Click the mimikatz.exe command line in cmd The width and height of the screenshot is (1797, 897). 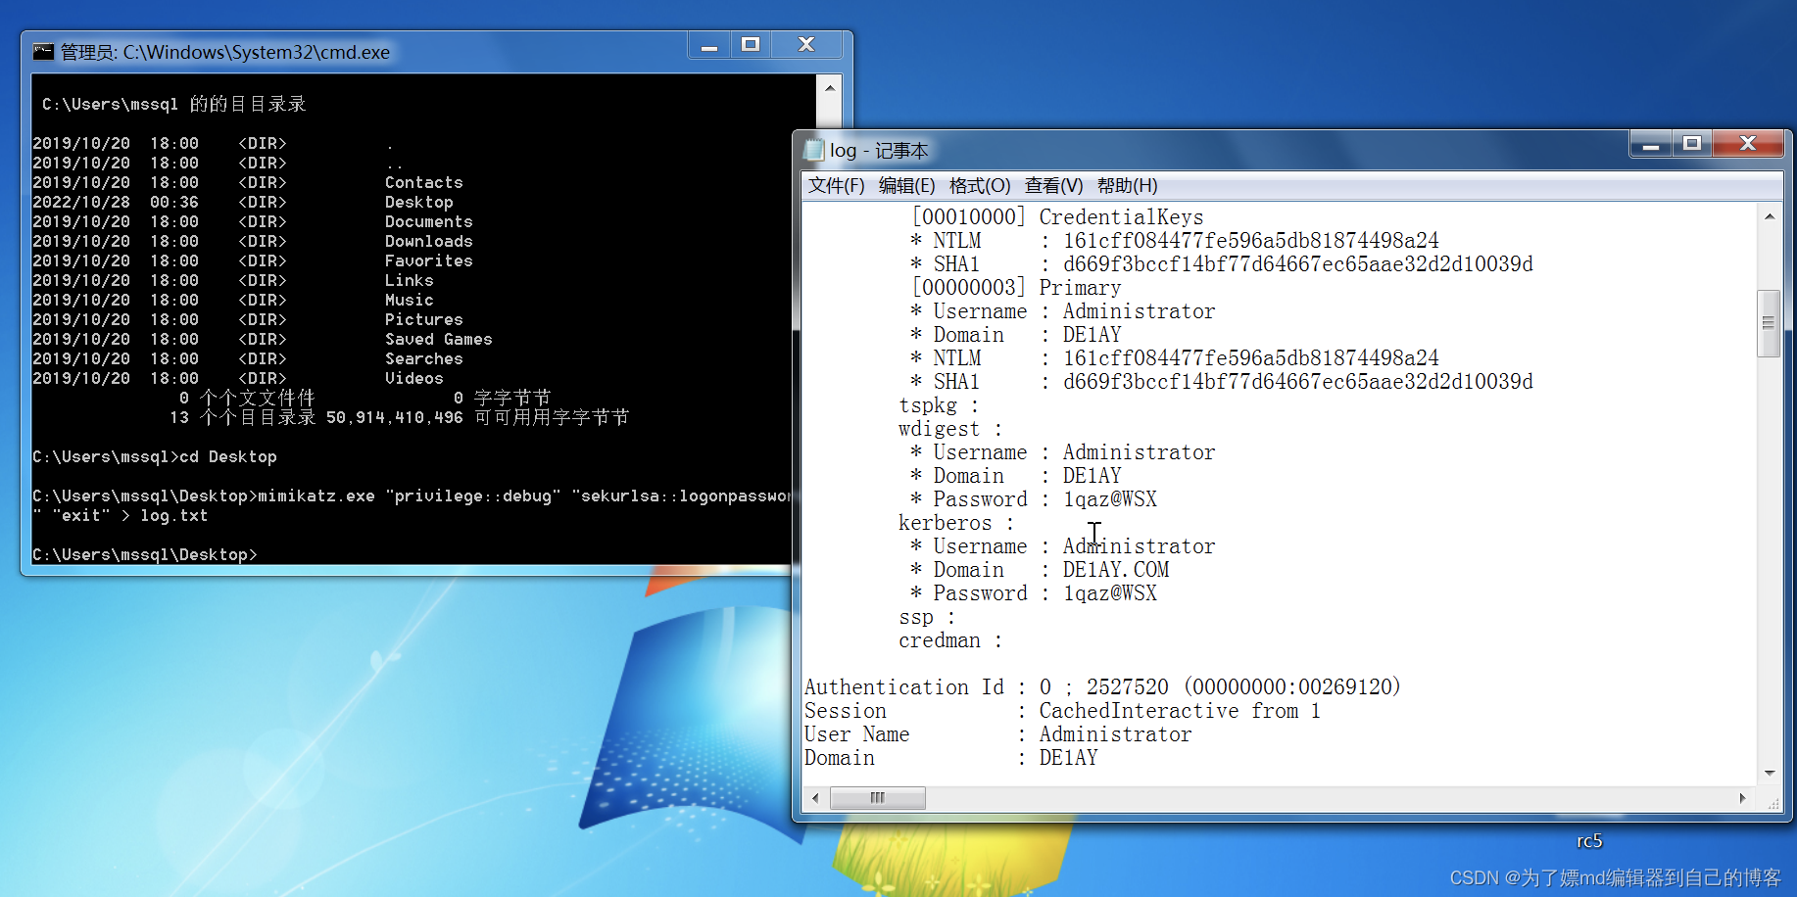point(412,505)
